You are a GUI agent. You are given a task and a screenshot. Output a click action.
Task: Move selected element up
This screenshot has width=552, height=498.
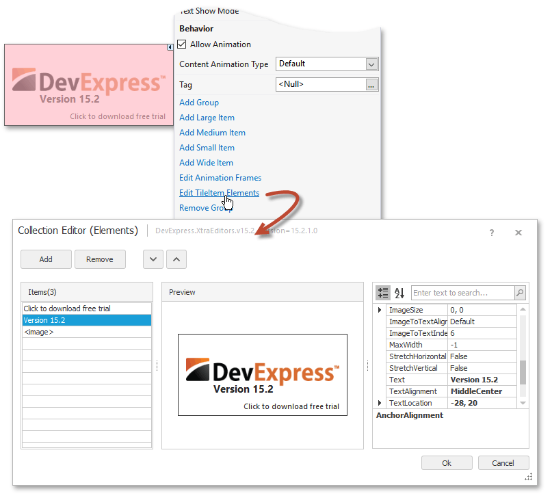click(176, 259)
